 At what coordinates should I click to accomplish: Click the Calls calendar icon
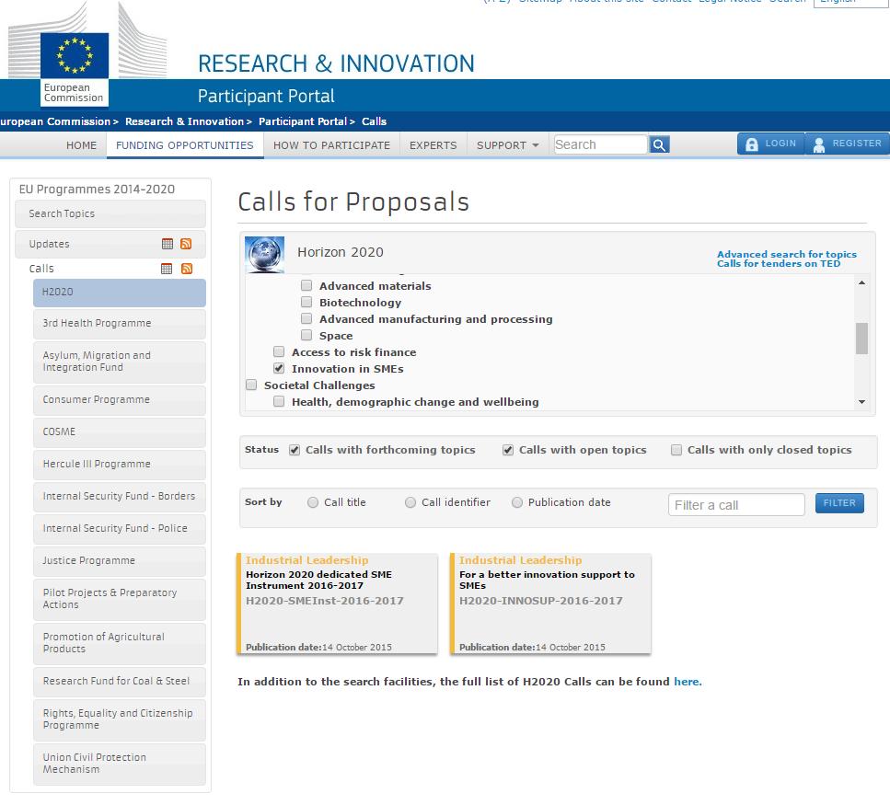click(167, 269)
